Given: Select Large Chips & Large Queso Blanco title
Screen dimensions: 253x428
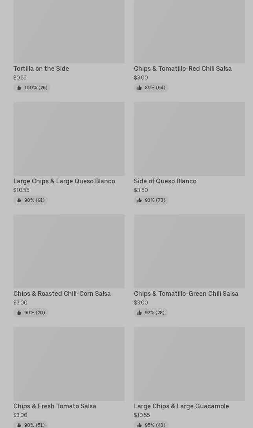Looking at the screenshot, I should click(x=64, y=181).
